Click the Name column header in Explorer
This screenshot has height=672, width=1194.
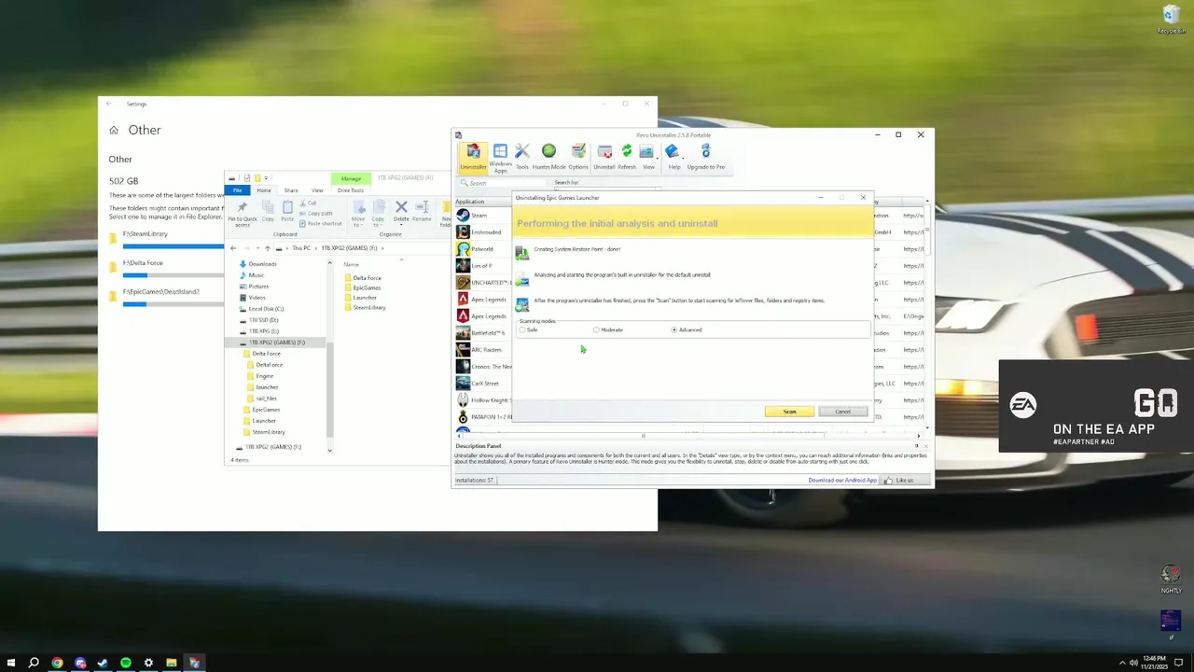pyautogui.click(x=352, y=264)
